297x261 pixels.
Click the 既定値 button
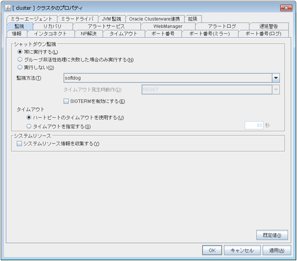[272, 235]
